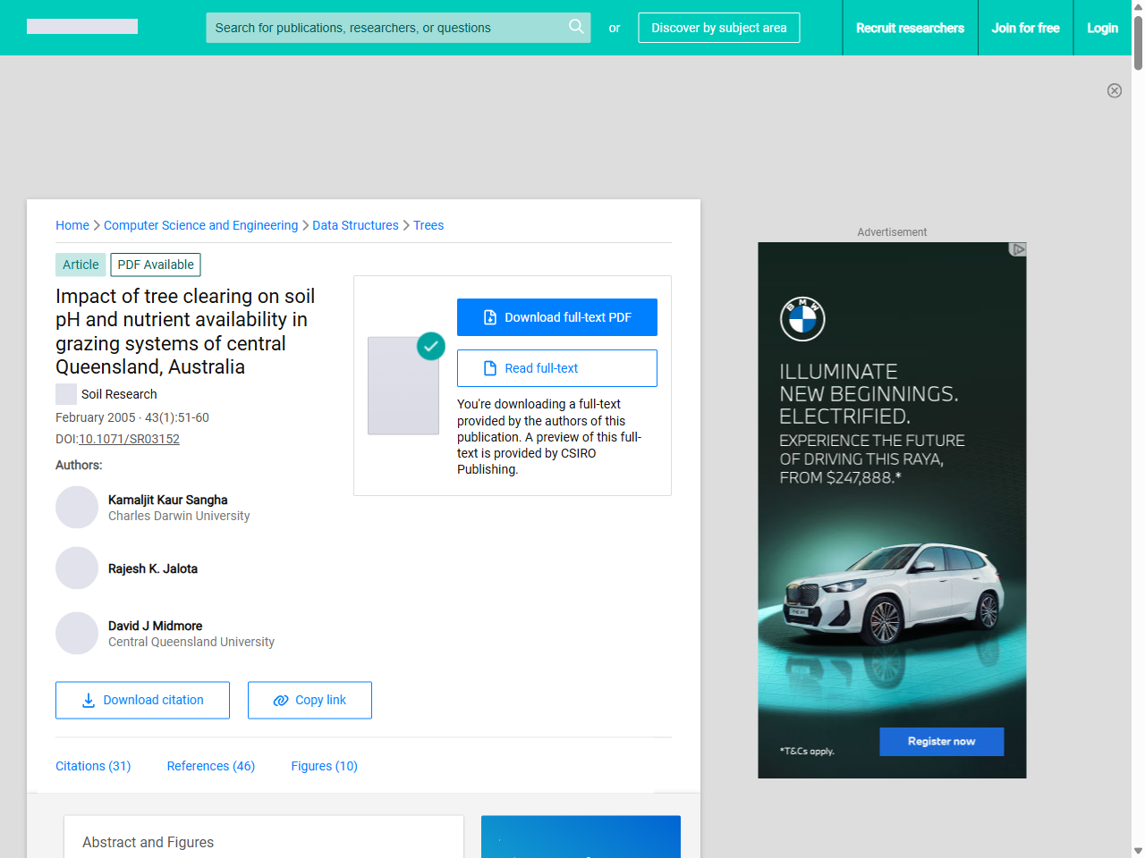
Task: Open the References (46) tab
Action: pyautogui.click(x=211, y=766)
